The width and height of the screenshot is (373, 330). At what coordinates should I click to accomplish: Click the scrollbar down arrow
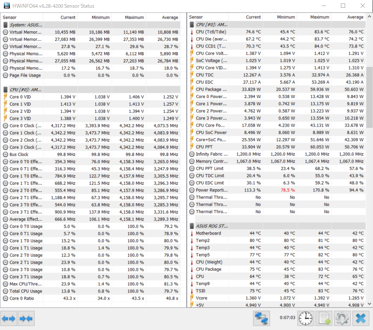pos(369,303)
